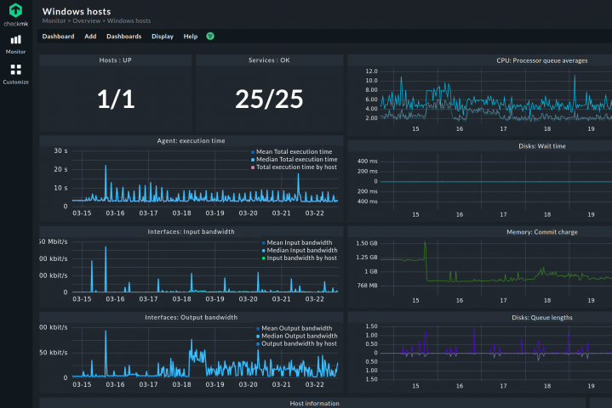Open the Dashboard dropdown menu
Screen dimensions: 612x408
[x=58, y=37]
